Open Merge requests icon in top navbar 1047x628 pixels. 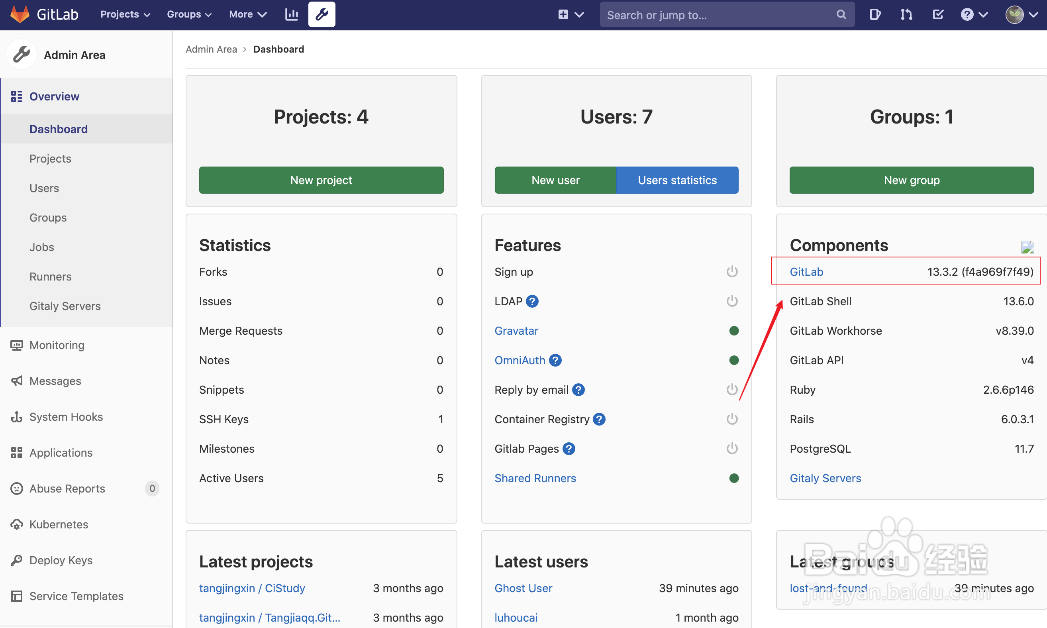906,15
